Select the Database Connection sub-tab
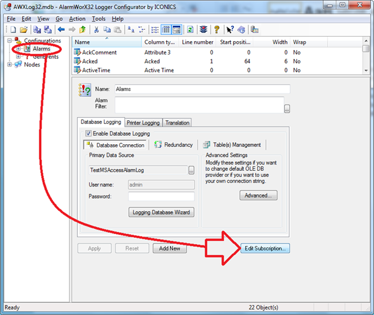374x315 pixels. 115,145
